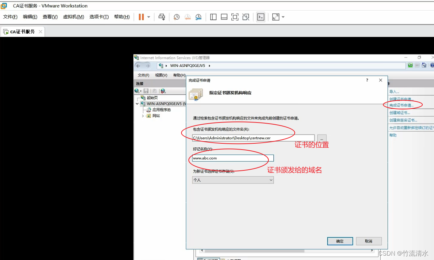
Task: Open IIS 帮助(H) menu
Action: pyautogui.click(x=179, y=75)
